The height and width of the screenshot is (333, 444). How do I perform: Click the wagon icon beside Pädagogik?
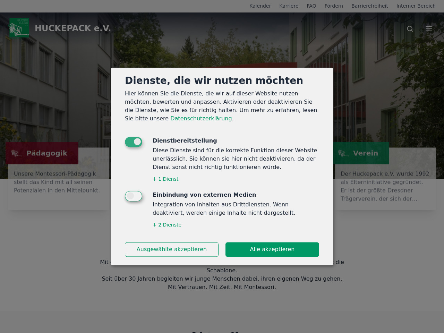(15, 153)
